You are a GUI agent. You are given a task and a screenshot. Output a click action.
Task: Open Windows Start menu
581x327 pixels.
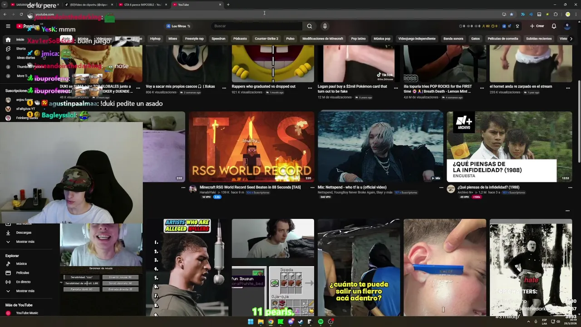pos(250,322)
